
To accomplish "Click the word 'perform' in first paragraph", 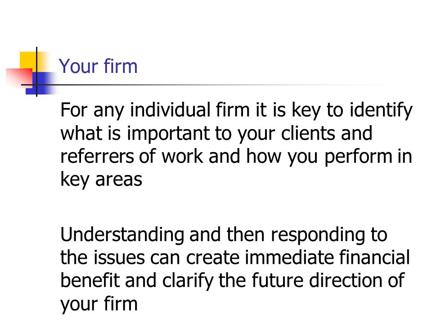I will pos(358,157).
